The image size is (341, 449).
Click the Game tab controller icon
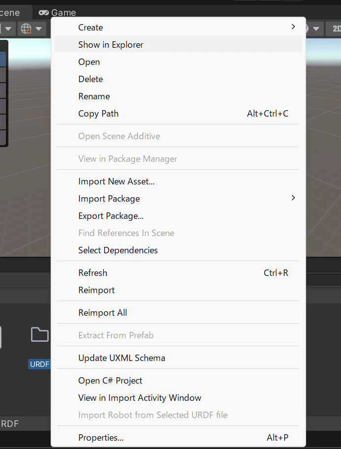pyautogui.click(x=44, y=13)
